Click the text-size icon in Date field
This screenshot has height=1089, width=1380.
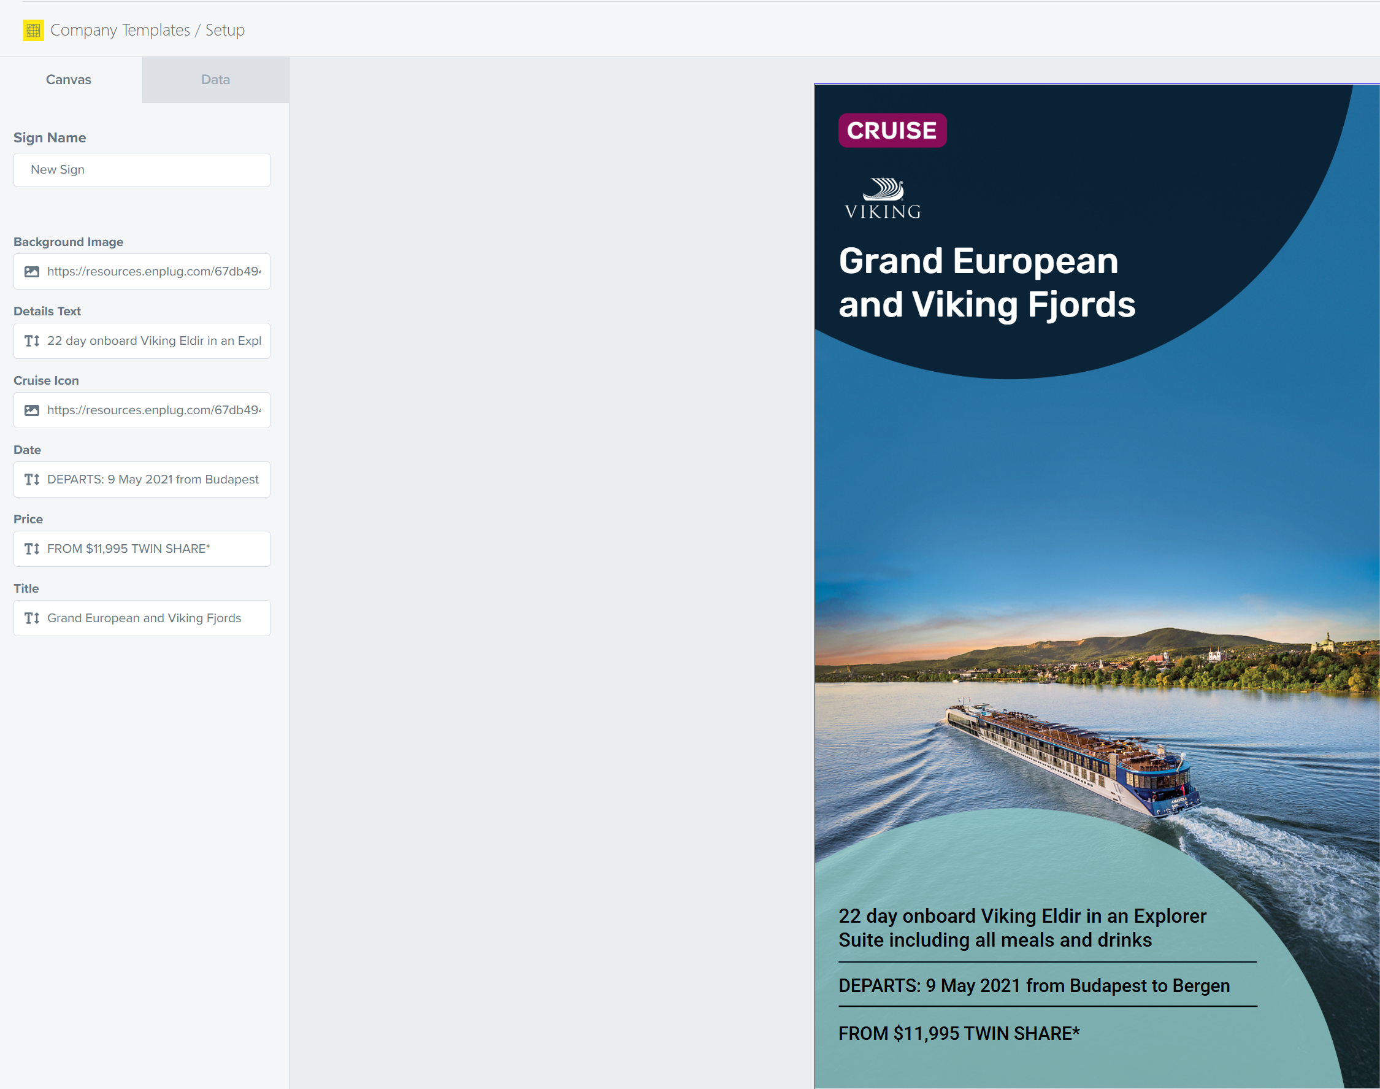(x=32, y=479)
